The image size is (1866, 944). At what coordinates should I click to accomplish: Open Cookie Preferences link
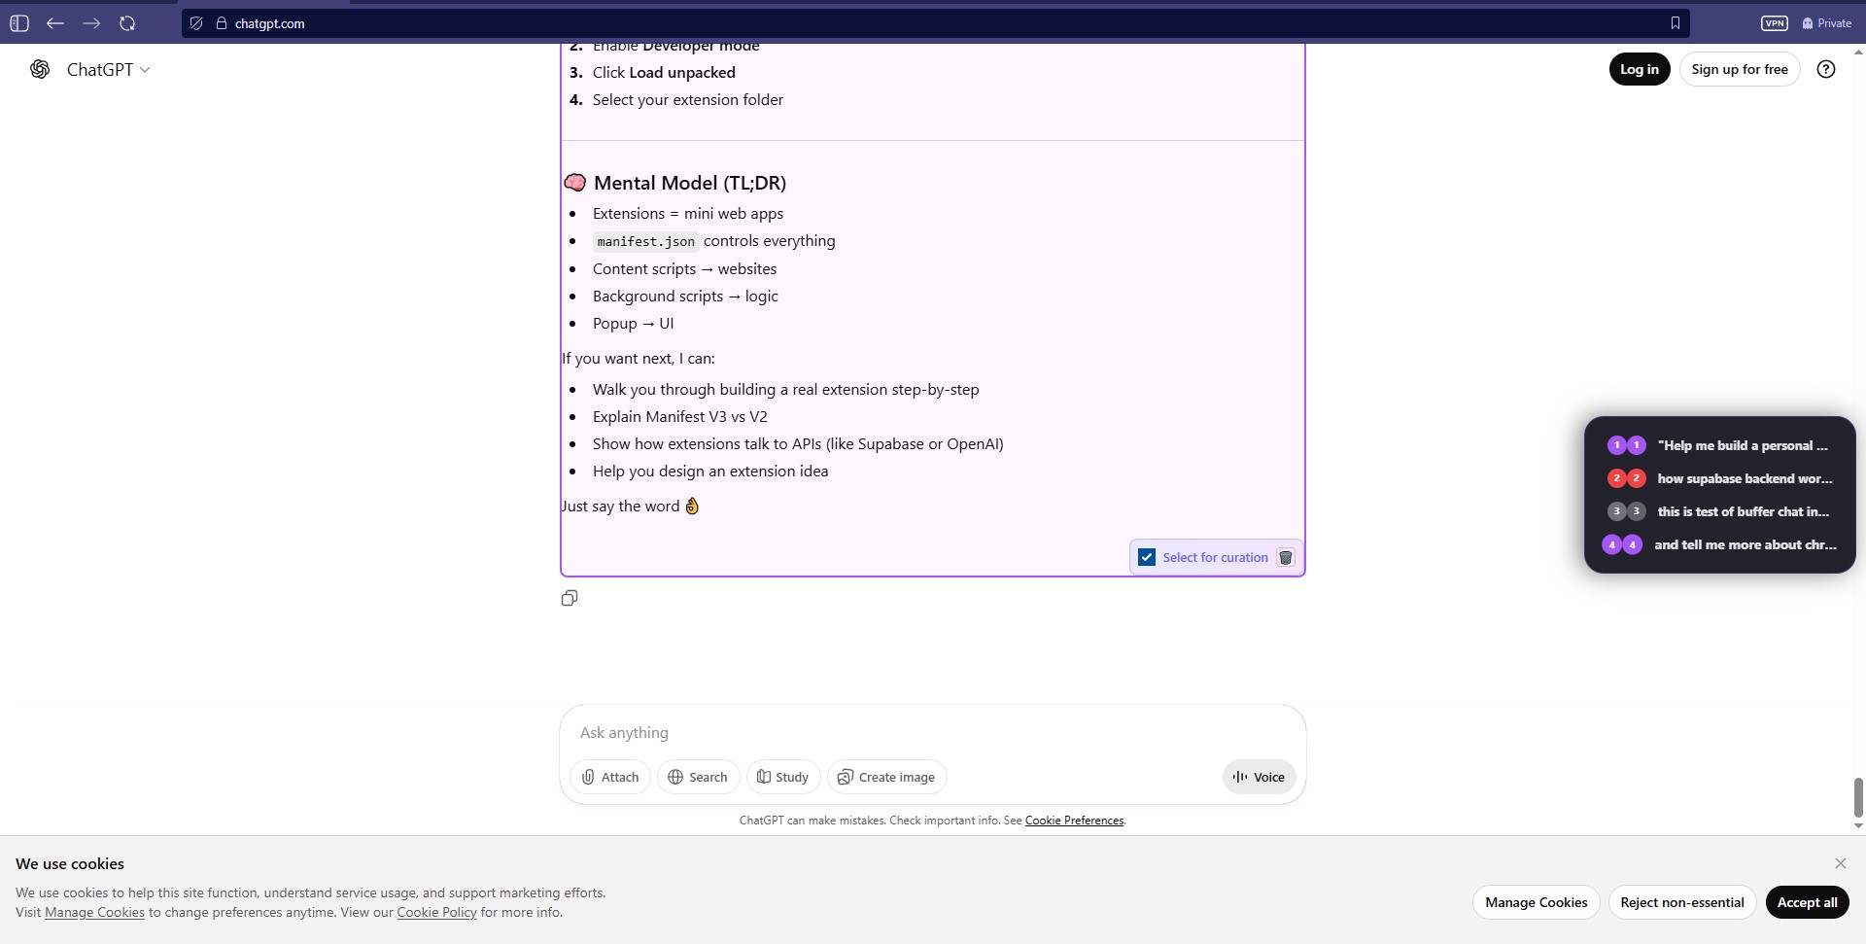point(1074,821)
